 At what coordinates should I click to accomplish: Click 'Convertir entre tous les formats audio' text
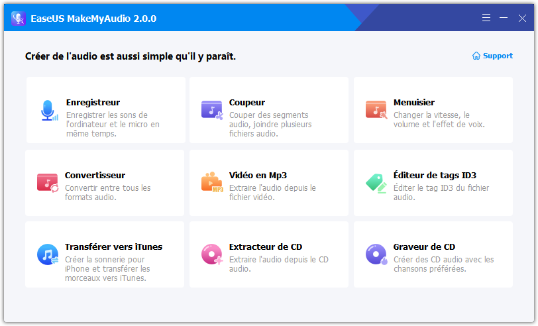tap(108, 193)
